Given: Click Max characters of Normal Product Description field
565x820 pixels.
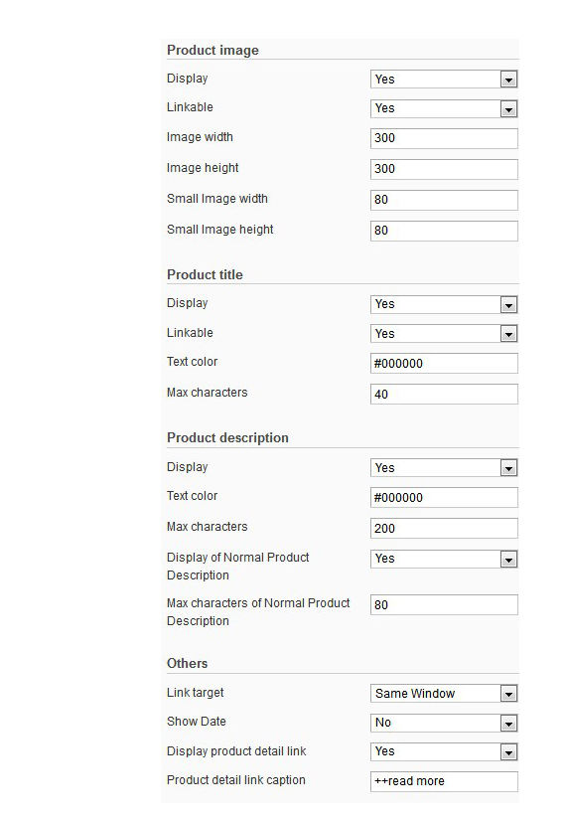Looking at the screenshot, I should click(444, 604).
